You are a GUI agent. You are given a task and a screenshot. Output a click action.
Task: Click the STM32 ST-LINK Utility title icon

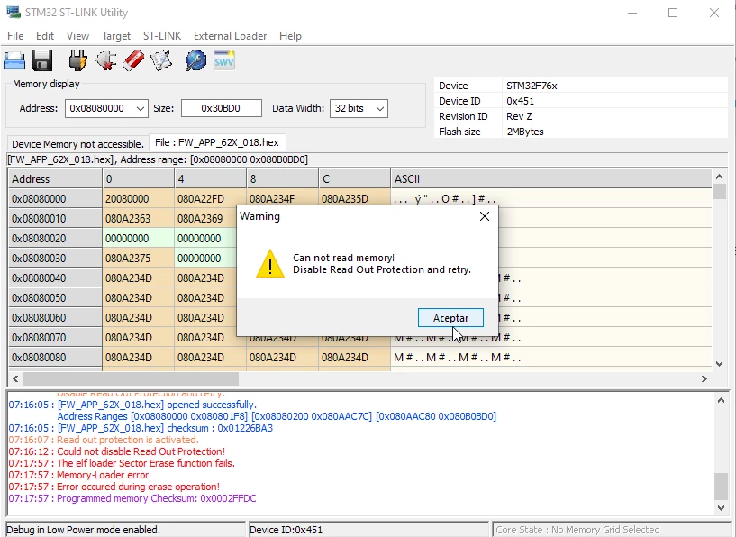(14, 12)
